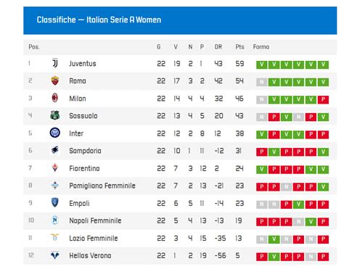344x277 pixels.
Task: Click the Forma column header
Action: pyautogui.click(x=261, y=46)
